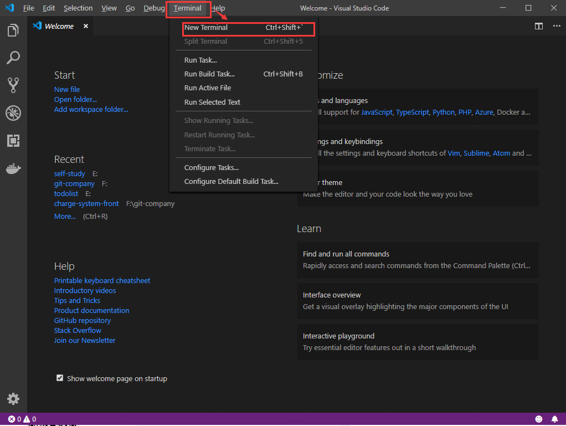This screenshot has width=566, height=426.
Task: Open the Debug view icon
Action: click(13, 113)
